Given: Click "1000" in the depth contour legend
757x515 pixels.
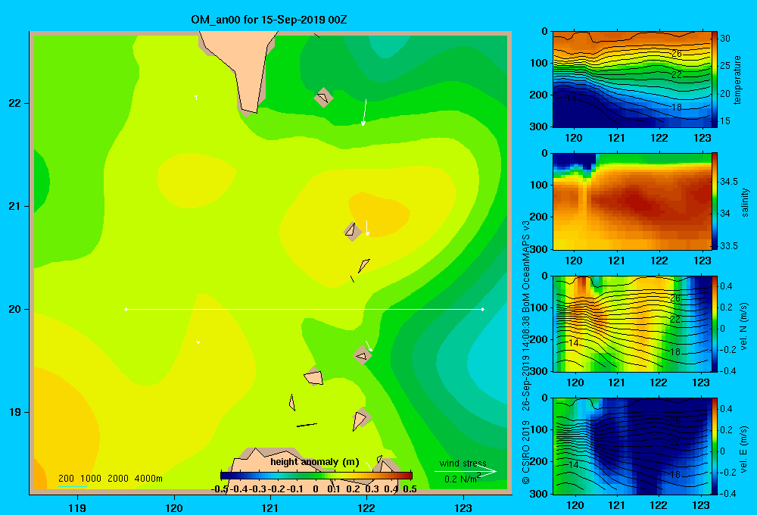Looking at the screenshot, I should coord(91,479).
